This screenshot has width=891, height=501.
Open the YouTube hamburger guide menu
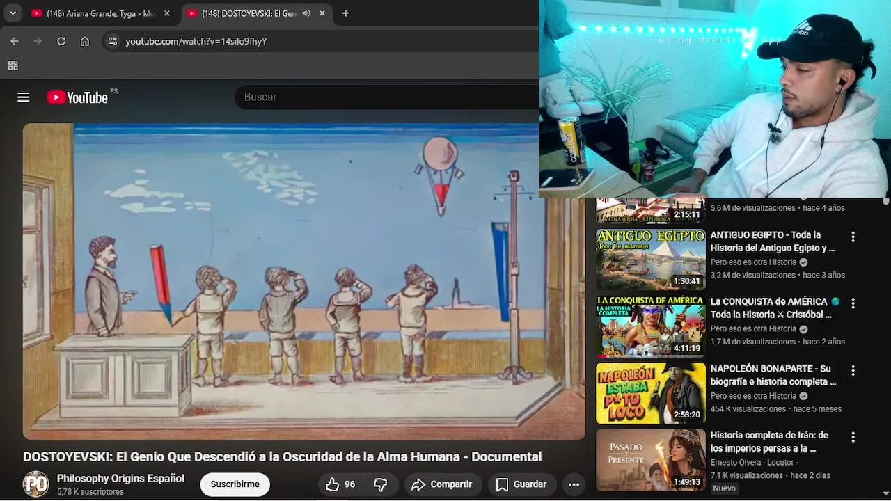[x=24, y=97]
